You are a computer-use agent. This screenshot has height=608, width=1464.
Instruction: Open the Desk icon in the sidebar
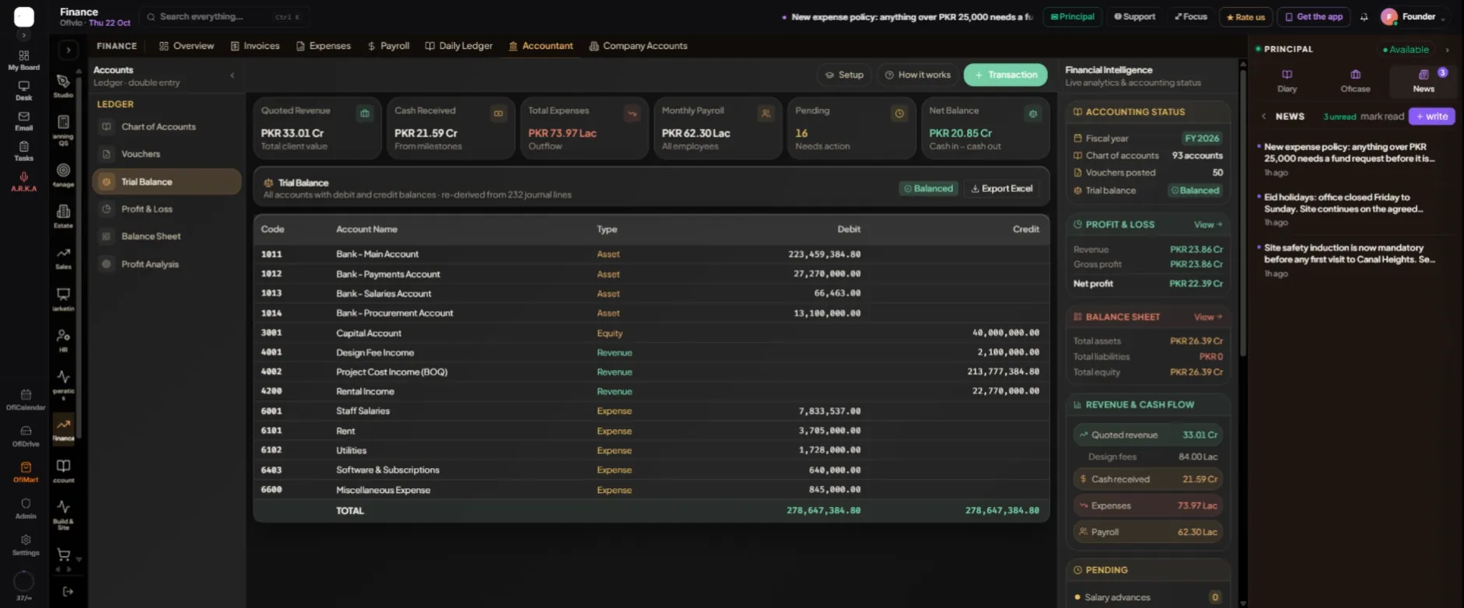[24, 90]
